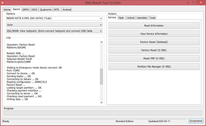Click 'Selected Model: TULIP' log line
This screenshot has width=206, height=126.
point(19,59)
